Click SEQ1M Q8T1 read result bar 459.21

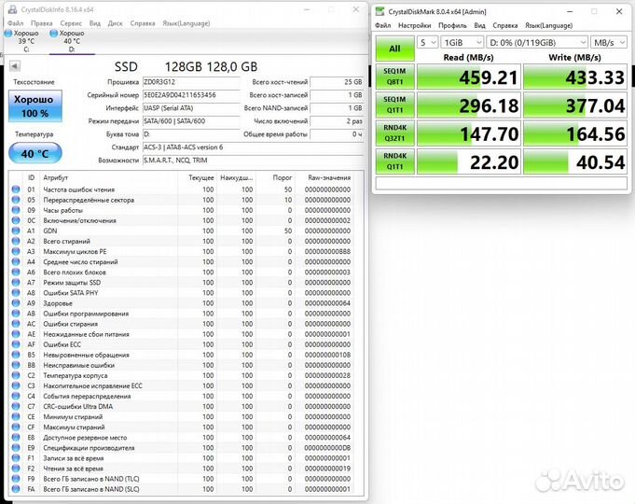click(x=468, y=77)
